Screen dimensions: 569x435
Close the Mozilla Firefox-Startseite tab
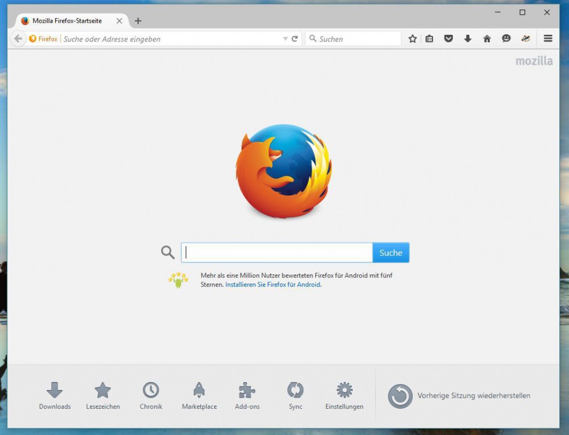pyautogui.click(x=119, y=21)
